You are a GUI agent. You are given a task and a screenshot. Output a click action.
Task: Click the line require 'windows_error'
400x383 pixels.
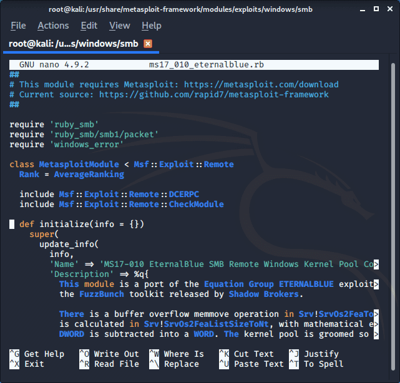(67, 144)
